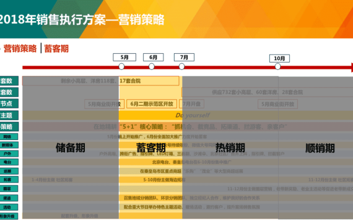
Task: Select the 10月 month label box
Action: coord(279,58)
